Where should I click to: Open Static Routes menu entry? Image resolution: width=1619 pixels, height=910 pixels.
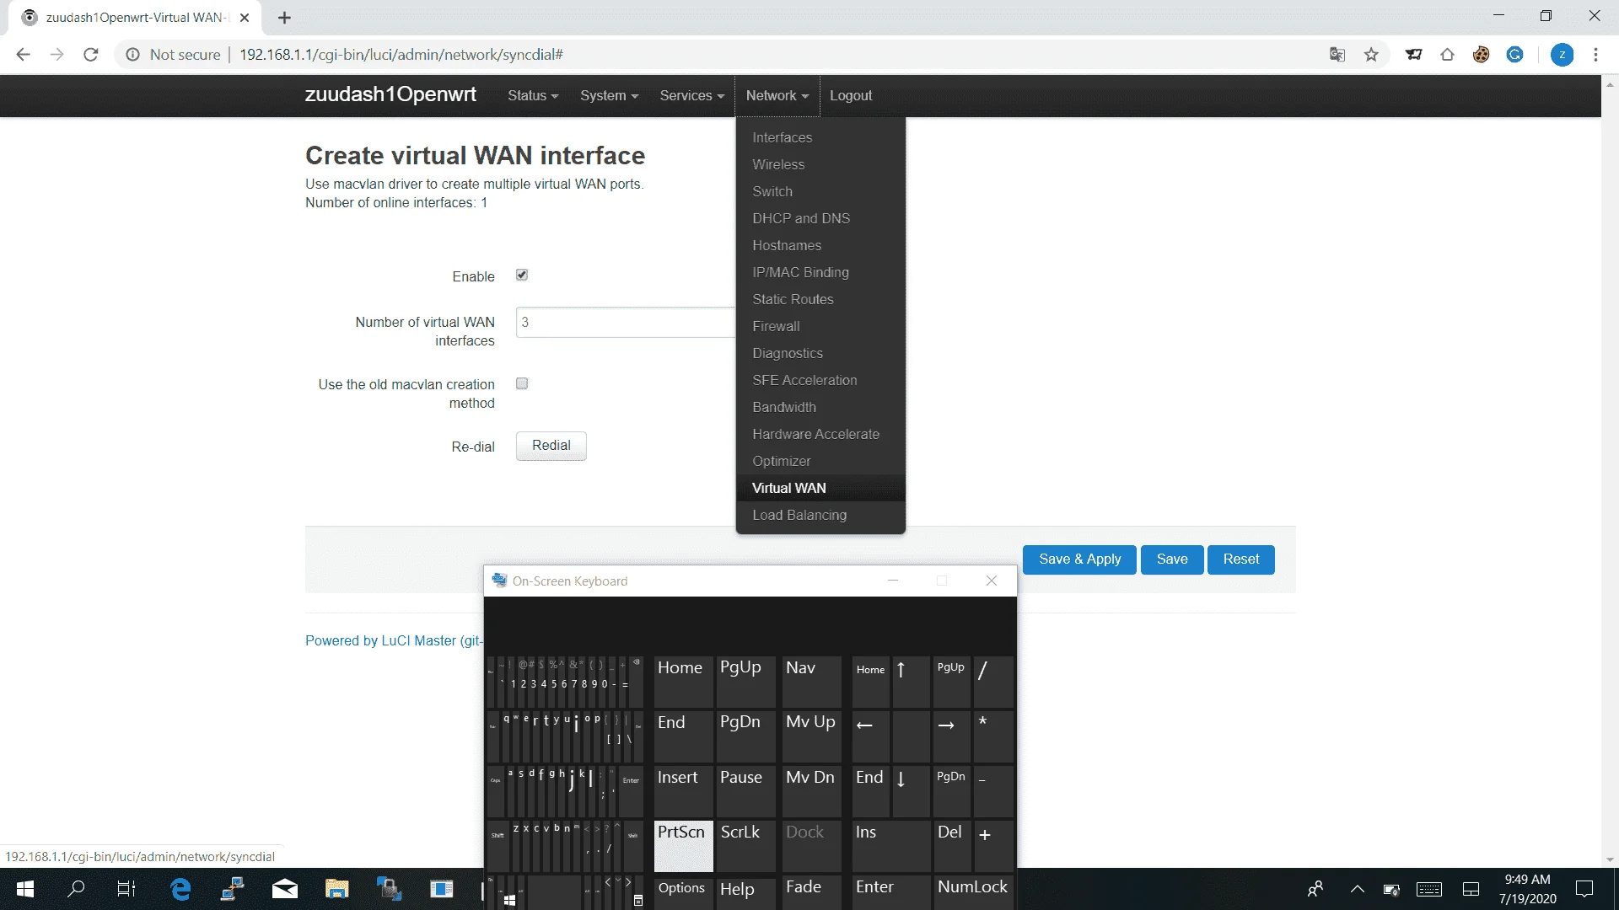[x=820, y=299]
